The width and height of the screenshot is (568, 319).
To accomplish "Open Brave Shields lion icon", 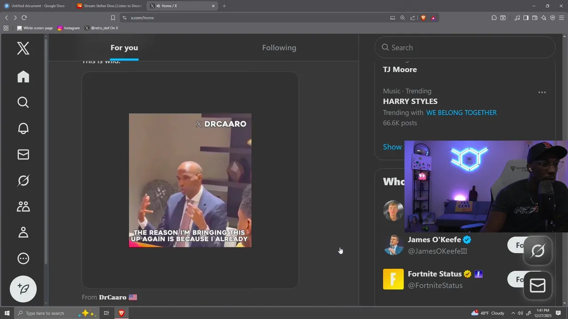I will (x=423, y=18).
